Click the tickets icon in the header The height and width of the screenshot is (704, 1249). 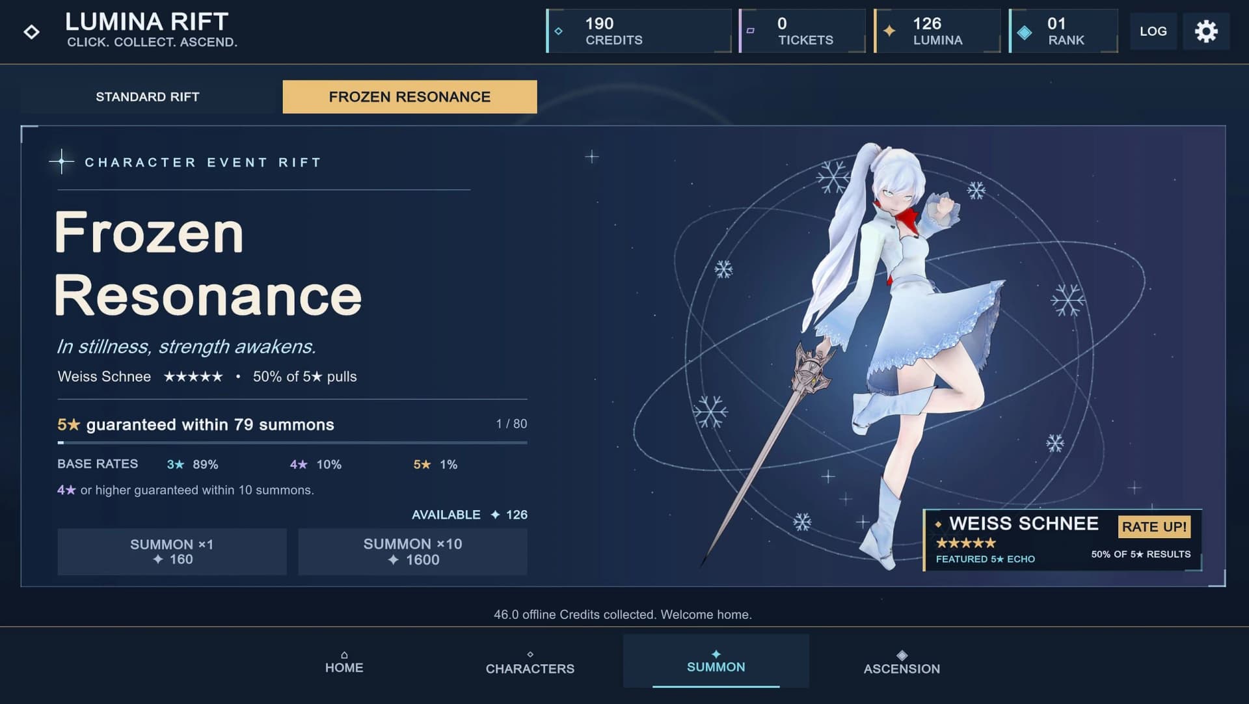point(750,31)
